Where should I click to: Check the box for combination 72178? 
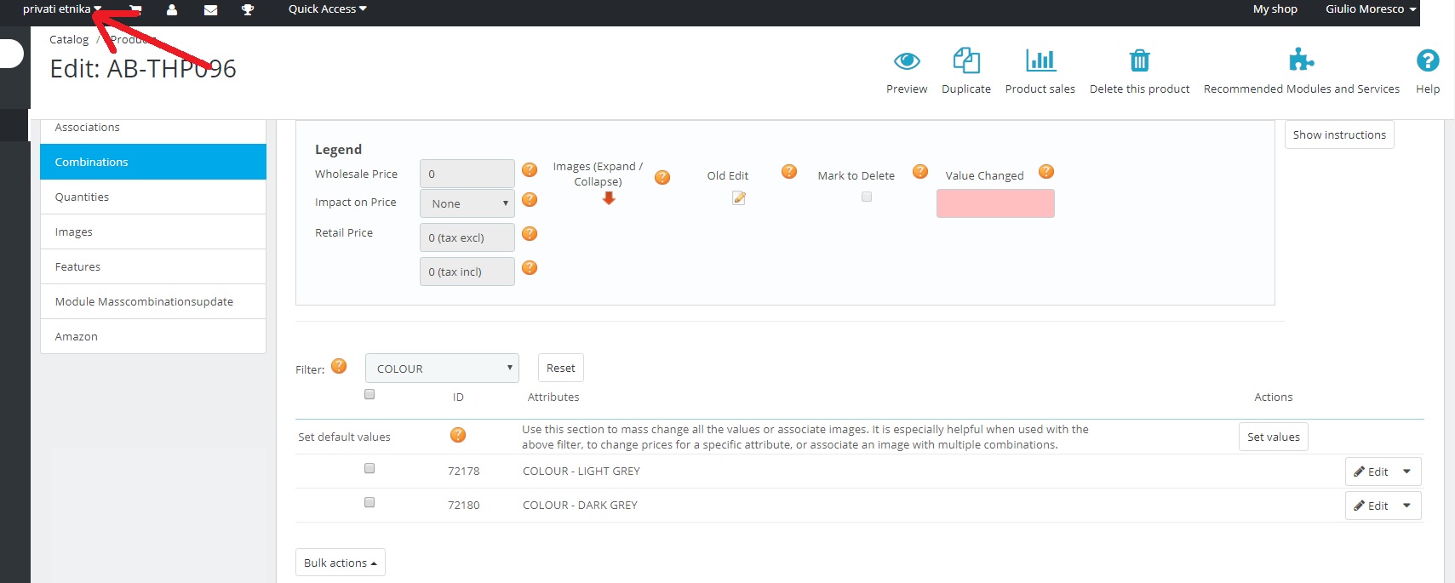[369, 468]
